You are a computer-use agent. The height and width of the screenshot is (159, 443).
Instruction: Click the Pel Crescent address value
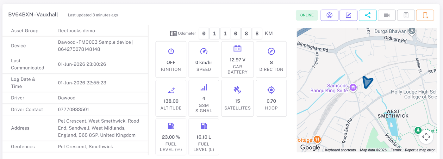tap(98, 128)
